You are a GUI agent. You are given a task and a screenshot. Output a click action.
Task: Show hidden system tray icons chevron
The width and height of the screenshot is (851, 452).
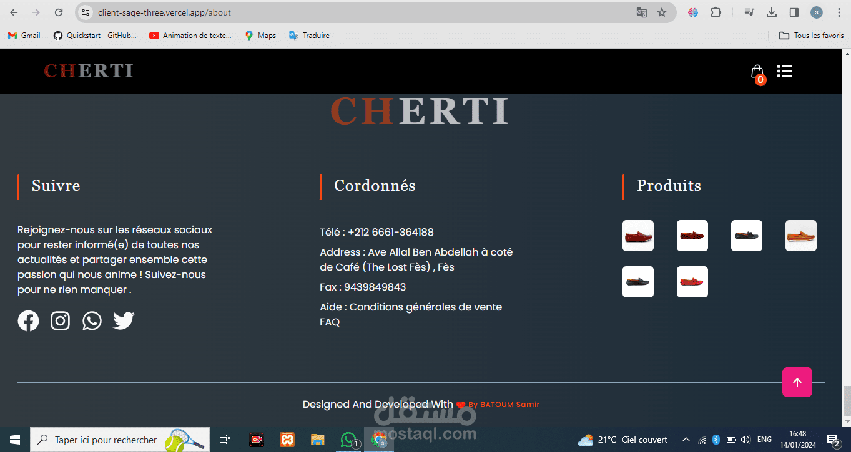click(686, 440)
